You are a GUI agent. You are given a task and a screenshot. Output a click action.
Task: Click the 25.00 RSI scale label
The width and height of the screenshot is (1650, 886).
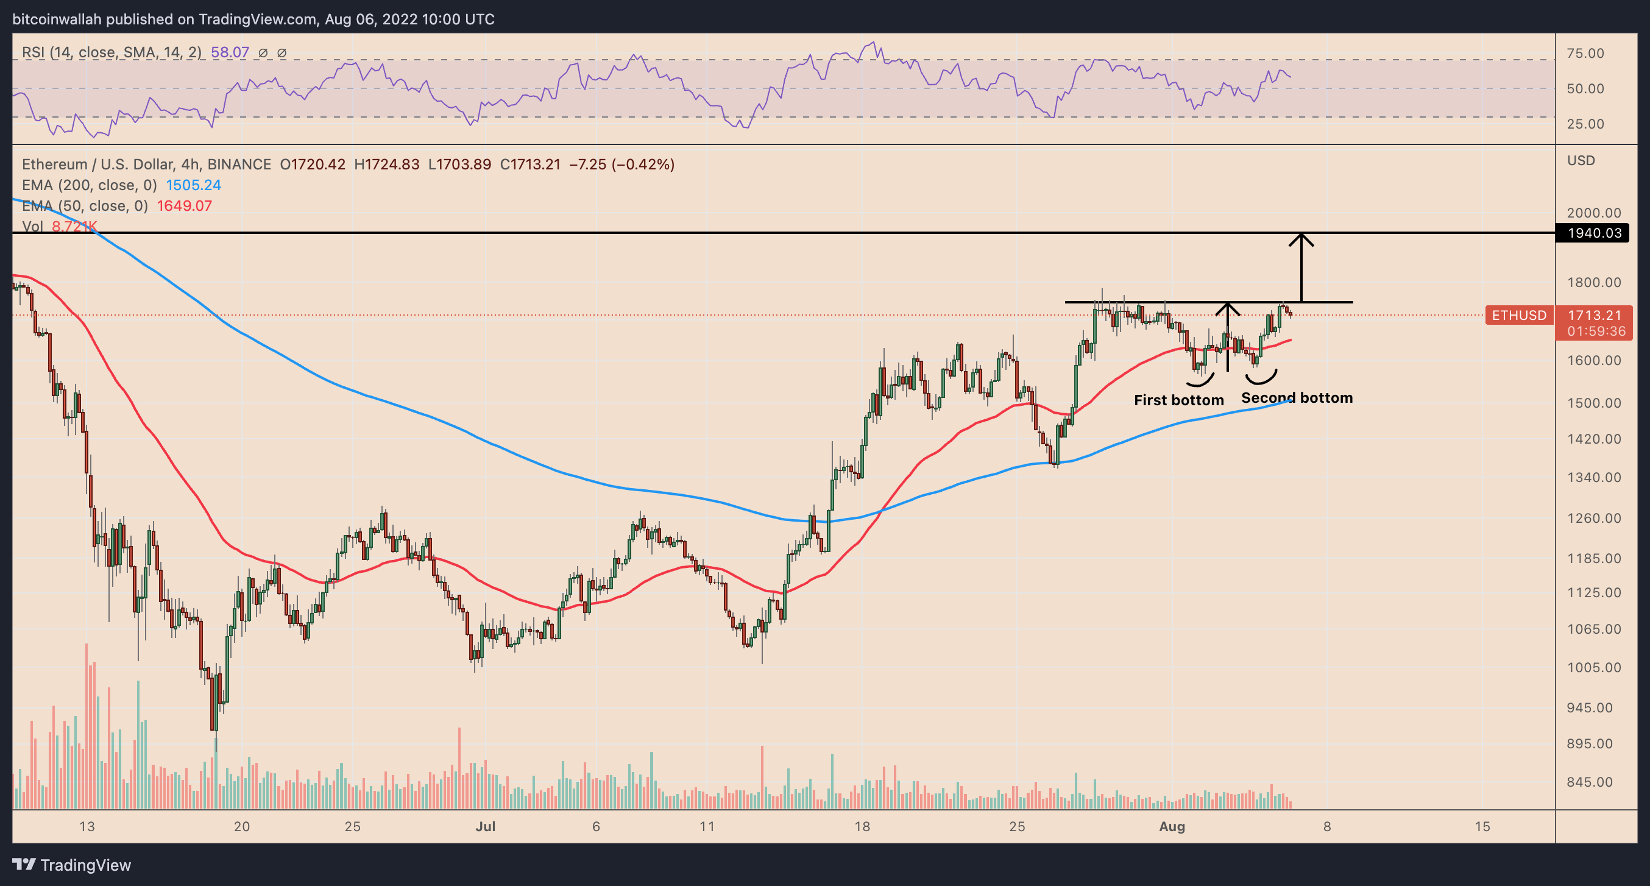pos(1585,124)
